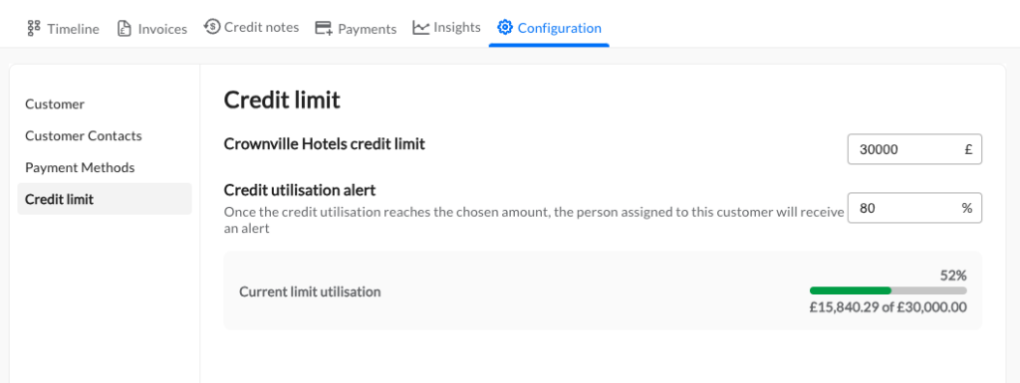Click the Timeline tab icon
This screenshot has height=383, width=1020.
click(x=34, y=29)
